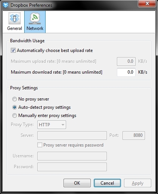This screenshot has height=194, width=158.
Task: Click the Maximum upload rate field
Action: pos(126,61)
